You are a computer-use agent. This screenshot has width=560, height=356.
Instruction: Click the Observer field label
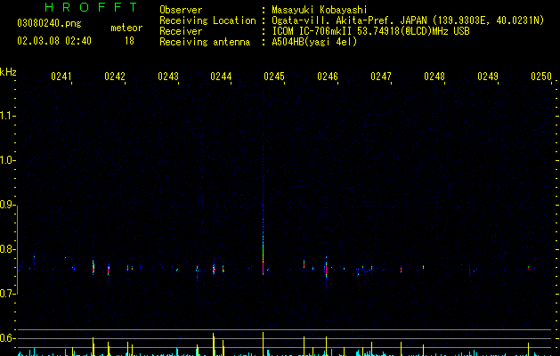(181, 10)
